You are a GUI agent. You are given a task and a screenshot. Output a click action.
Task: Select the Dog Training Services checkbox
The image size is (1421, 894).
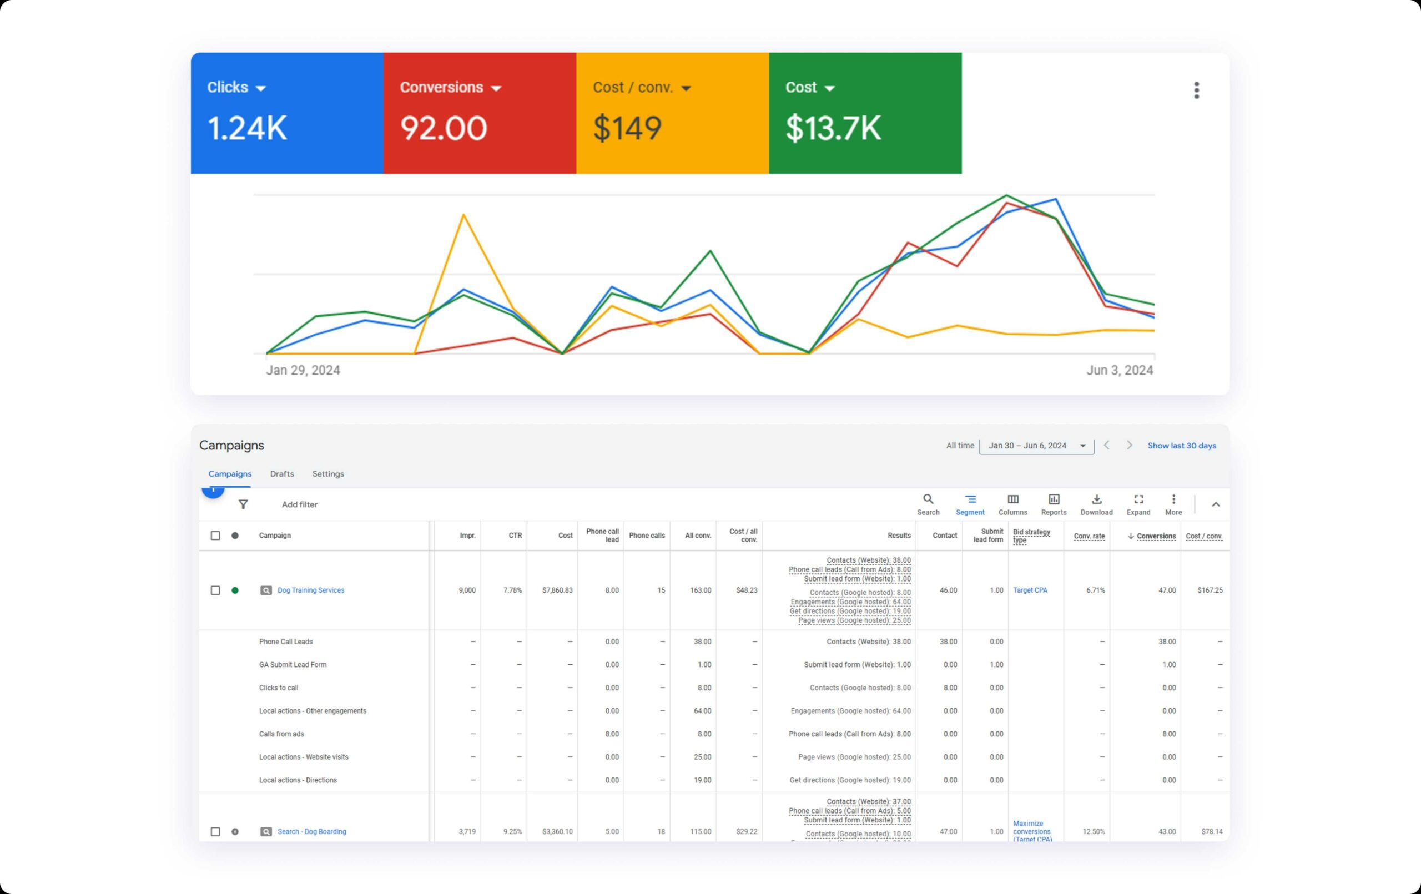coord(215,590)
